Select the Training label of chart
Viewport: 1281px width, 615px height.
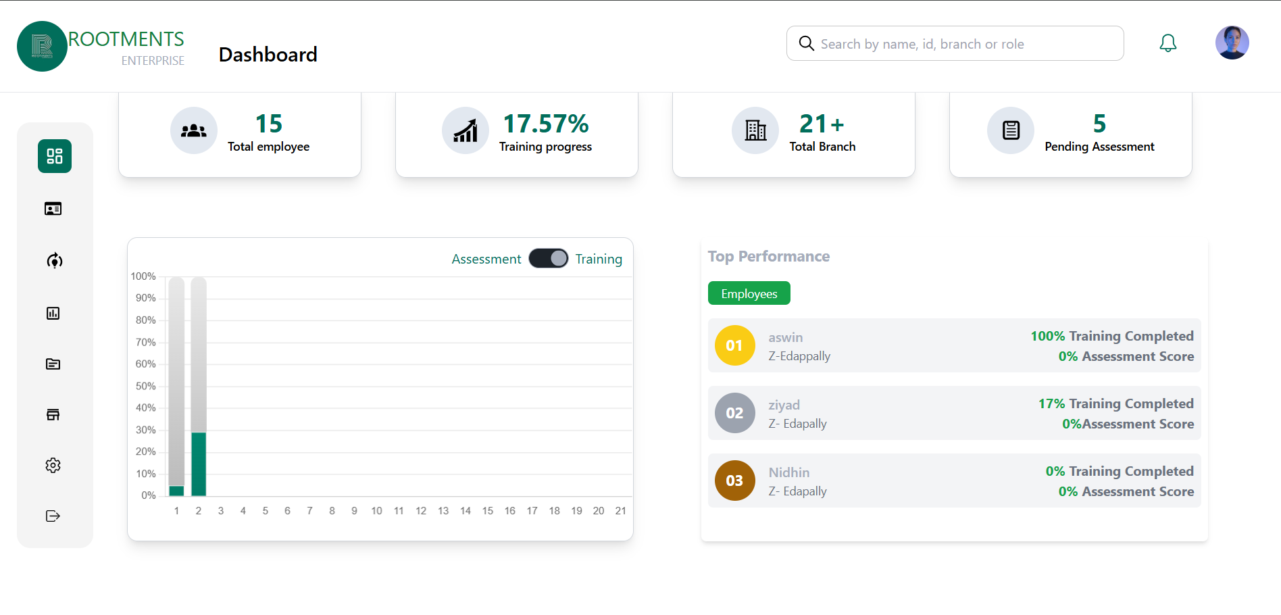(x=599, y=259)
